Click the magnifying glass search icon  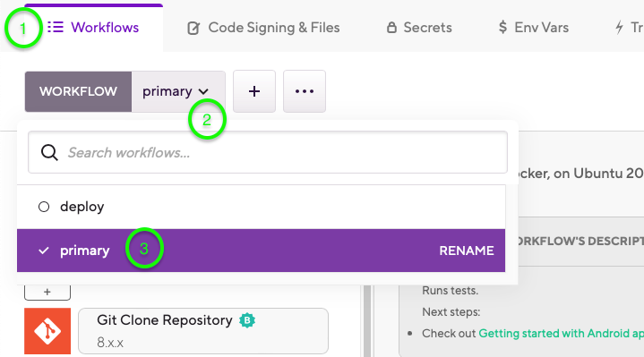click(x=49, y=153)
